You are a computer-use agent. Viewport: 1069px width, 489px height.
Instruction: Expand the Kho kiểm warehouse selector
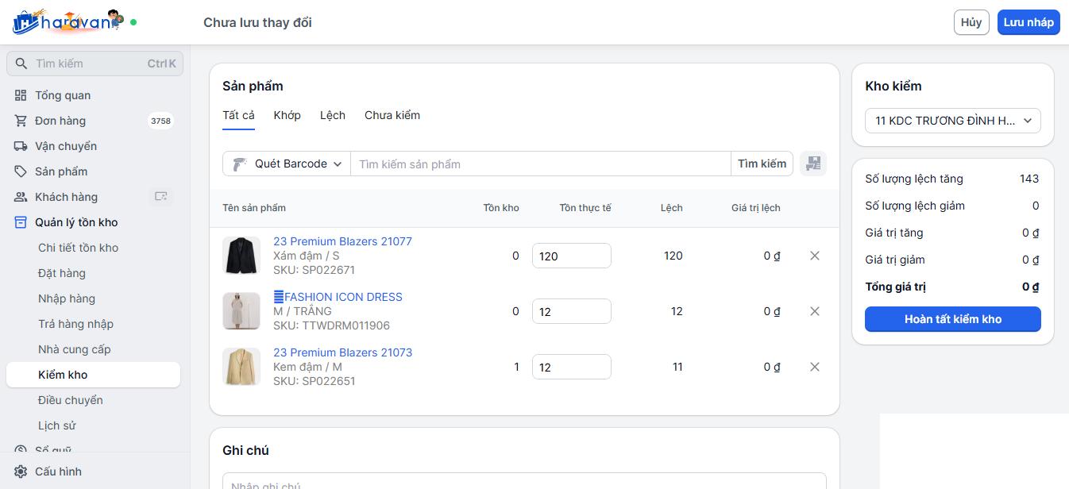952,121
